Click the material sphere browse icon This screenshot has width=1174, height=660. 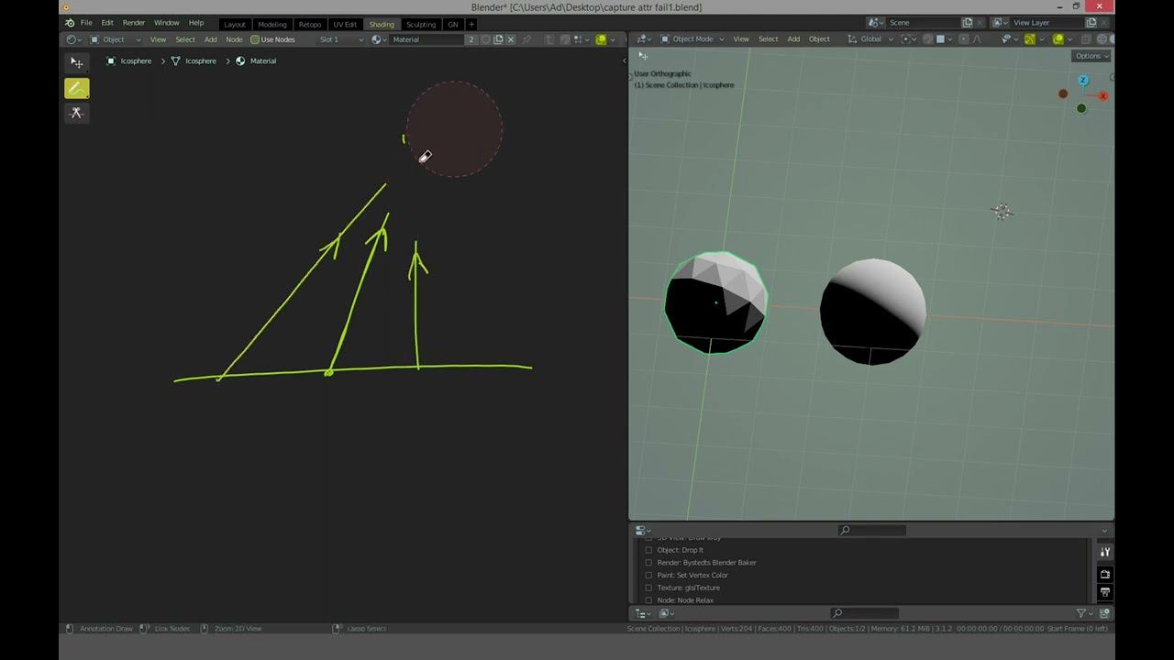[x=378, y=39]
